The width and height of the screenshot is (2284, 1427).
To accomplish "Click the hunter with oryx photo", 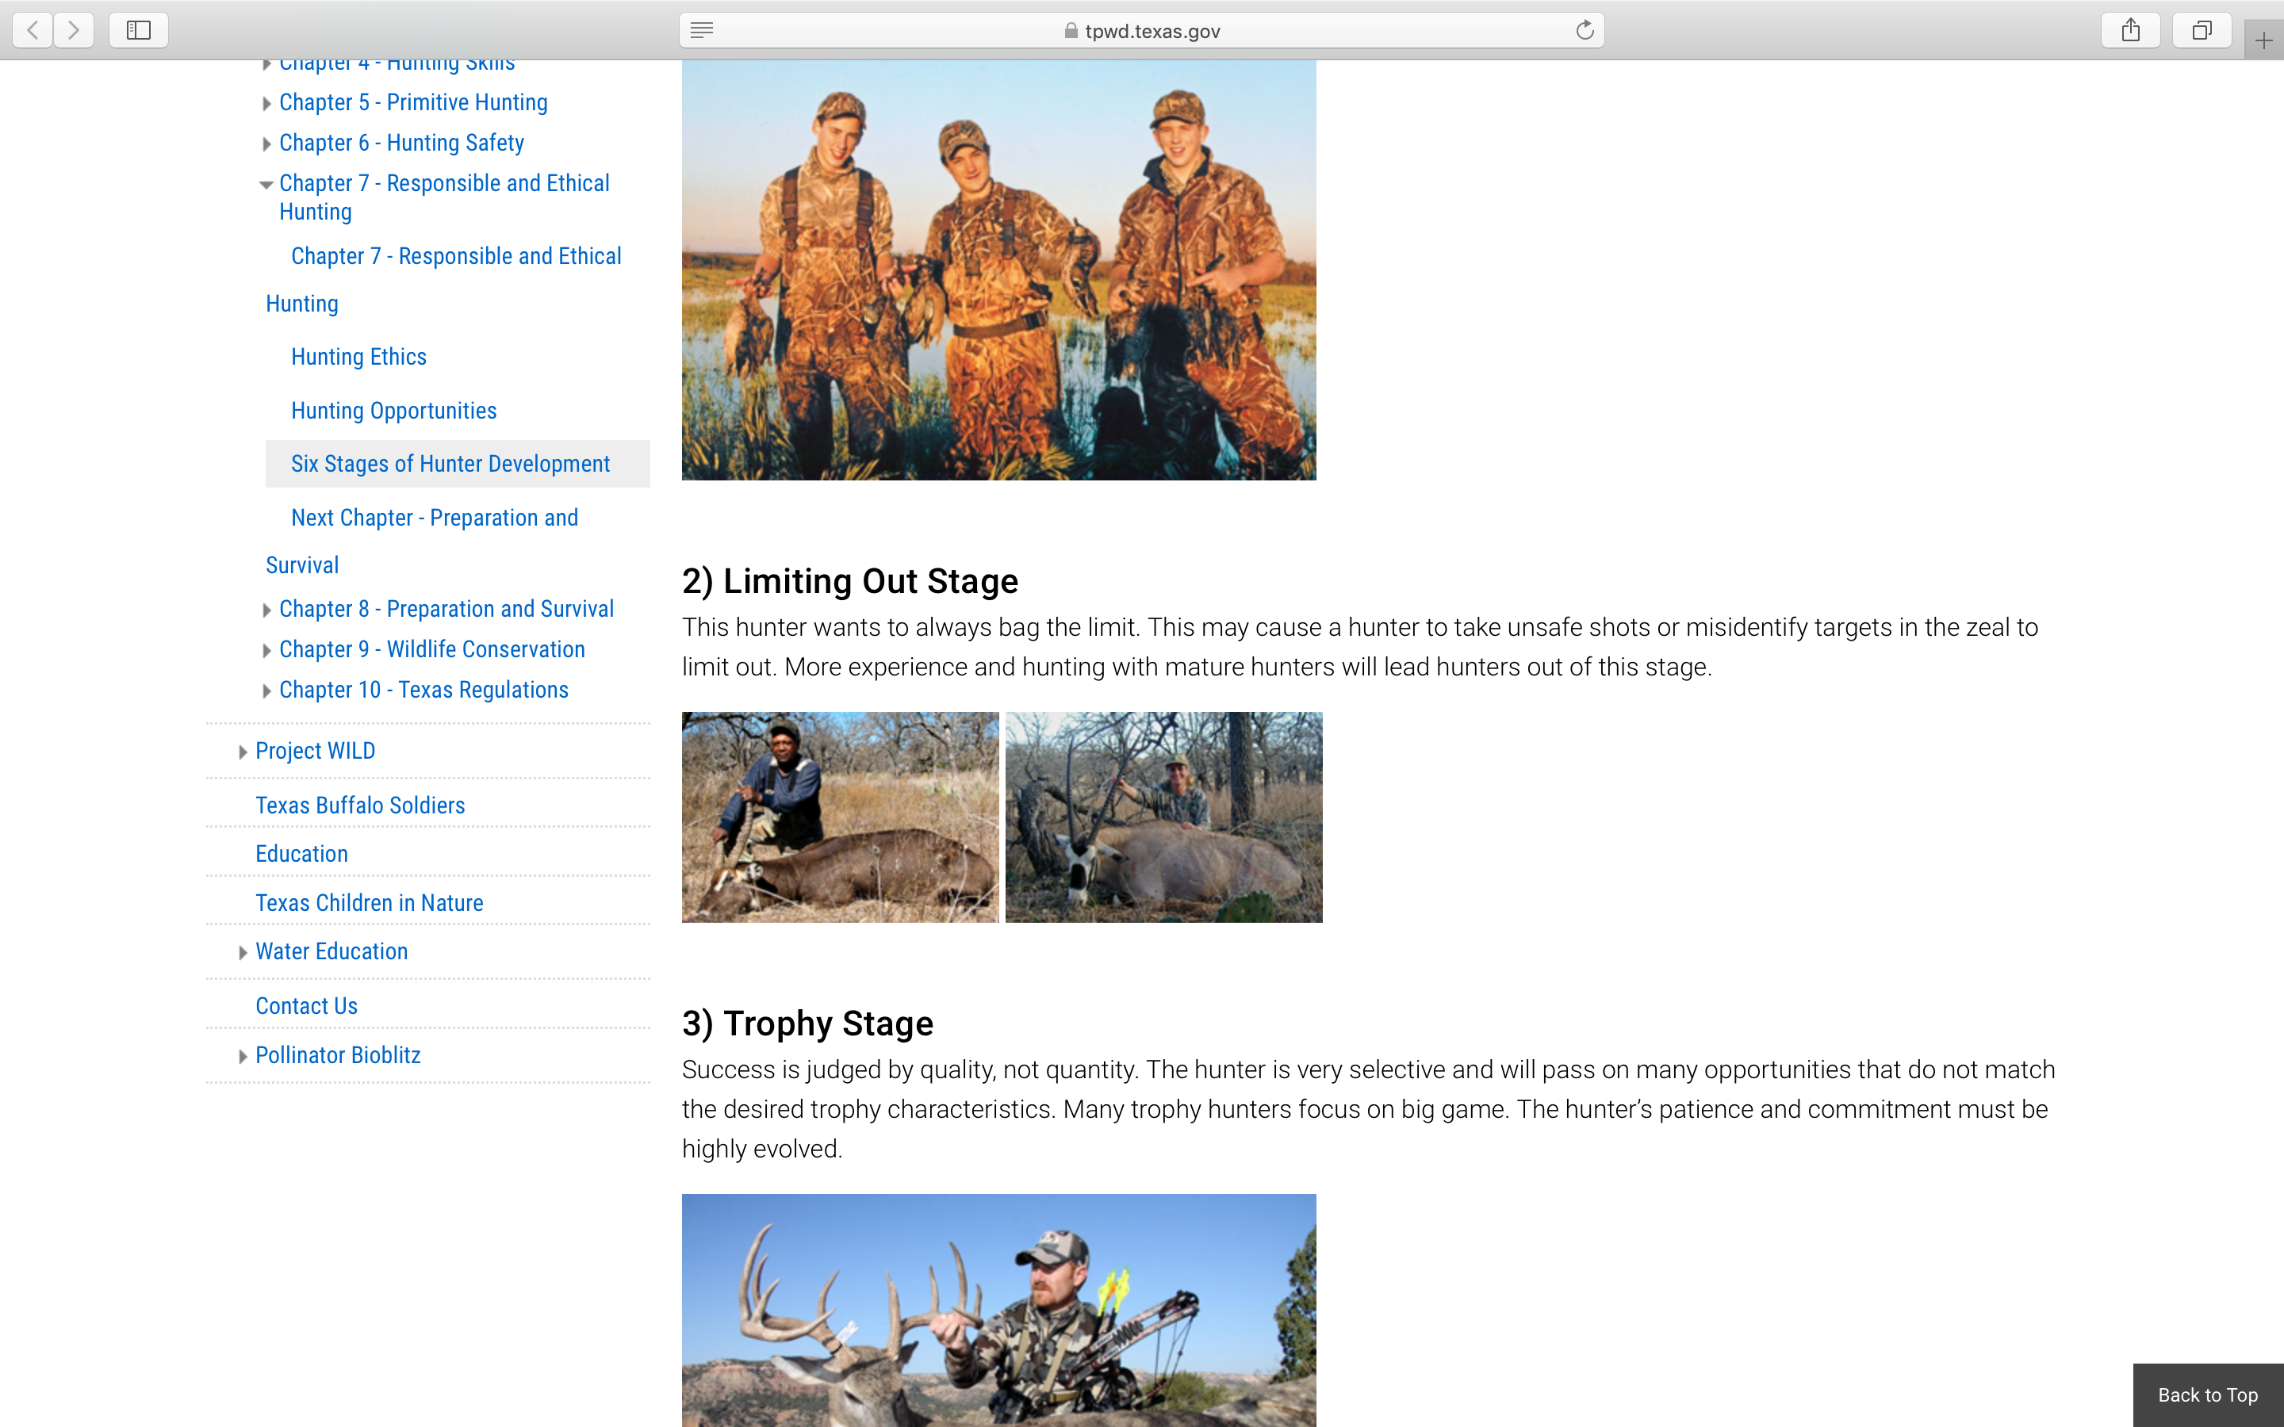I will click(x=1163, y=817).
